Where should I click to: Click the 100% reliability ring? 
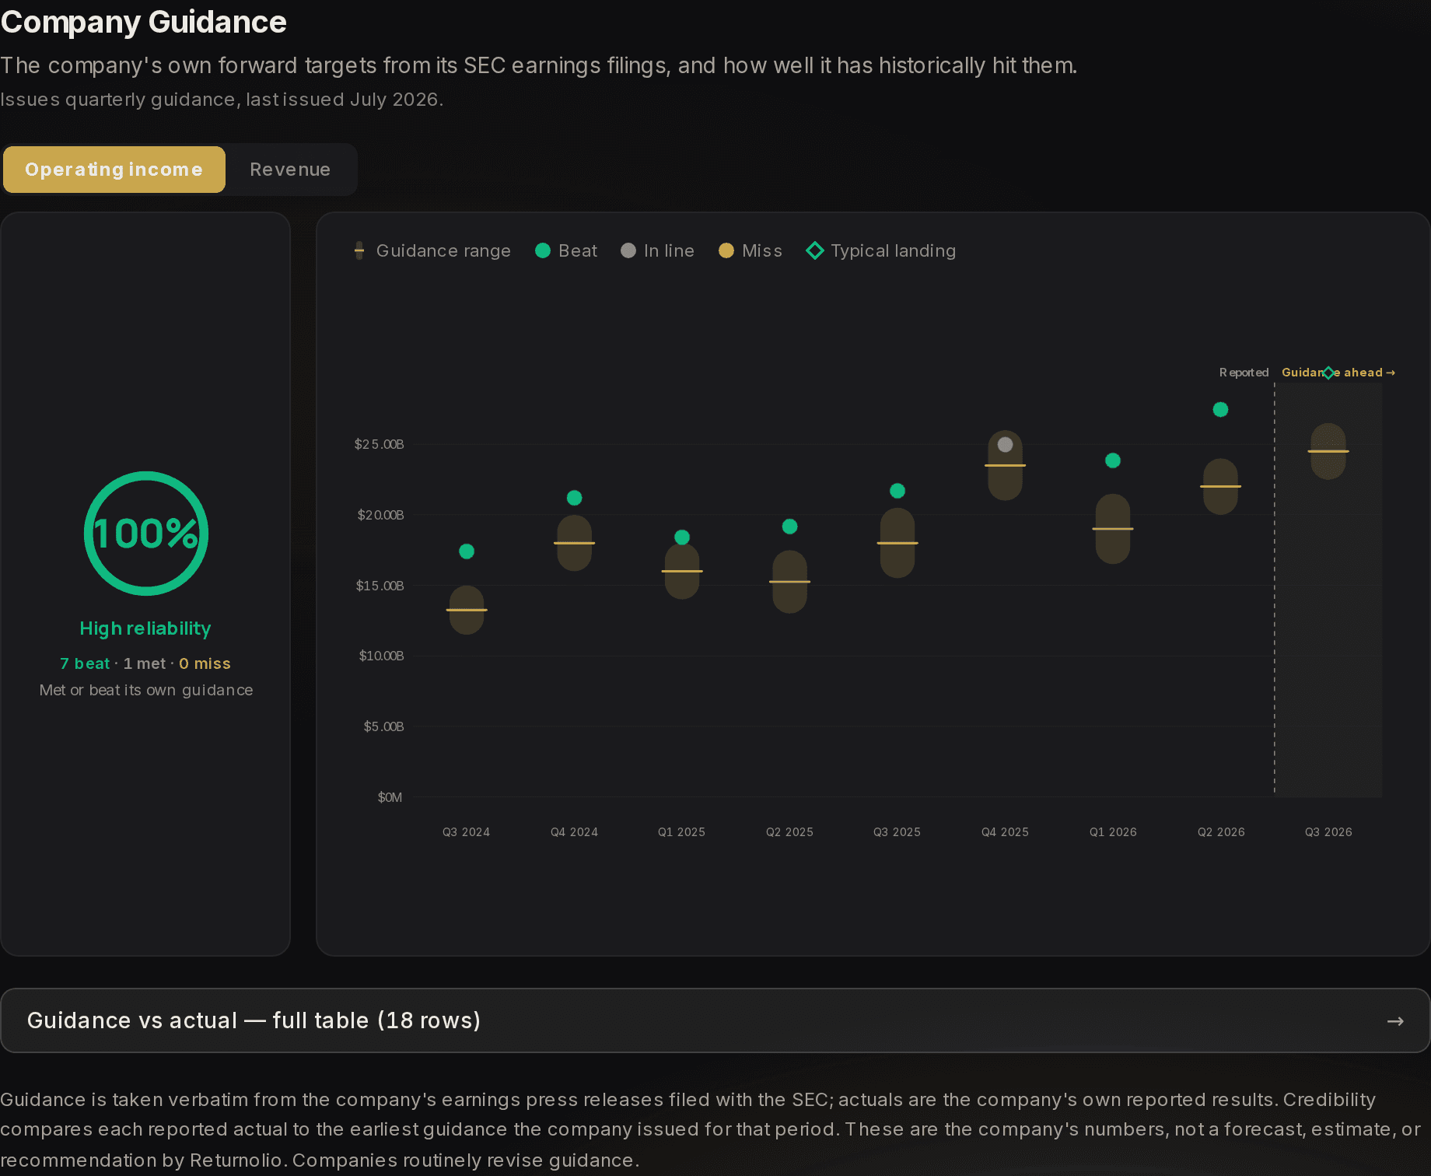(x=146, y=534)
